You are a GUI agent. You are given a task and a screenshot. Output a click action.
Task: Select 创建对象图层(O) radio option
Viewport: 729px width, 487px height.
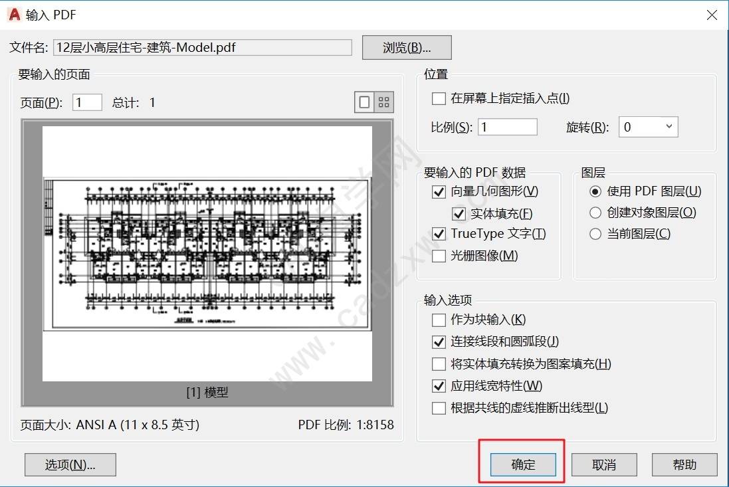click(x=595, y=213)
